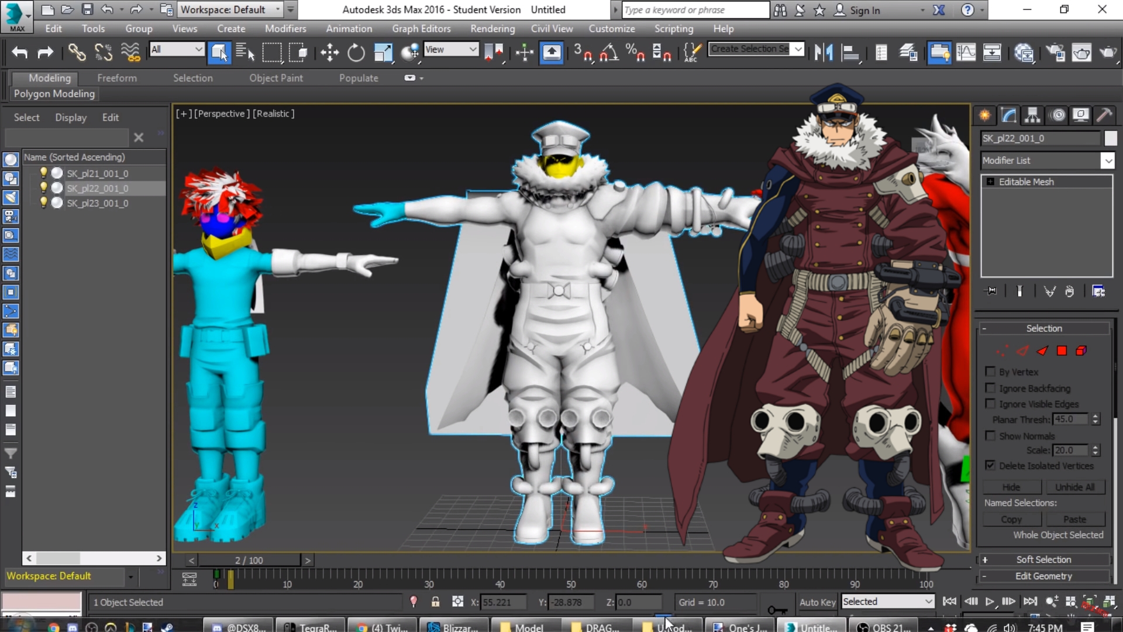Expand the Soft Selection rollout
Image resolution: width=1123 pixels, height=632 pixels.
1044,559
